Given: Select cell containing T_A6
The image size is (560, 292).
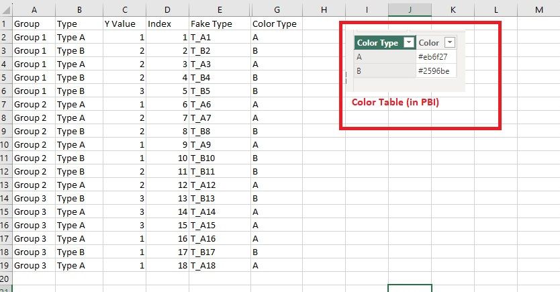Looking at the screenshot, I should point(220,104).
